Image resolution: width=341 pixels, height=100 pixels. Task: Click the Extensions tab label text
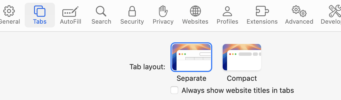pos(262,21)
